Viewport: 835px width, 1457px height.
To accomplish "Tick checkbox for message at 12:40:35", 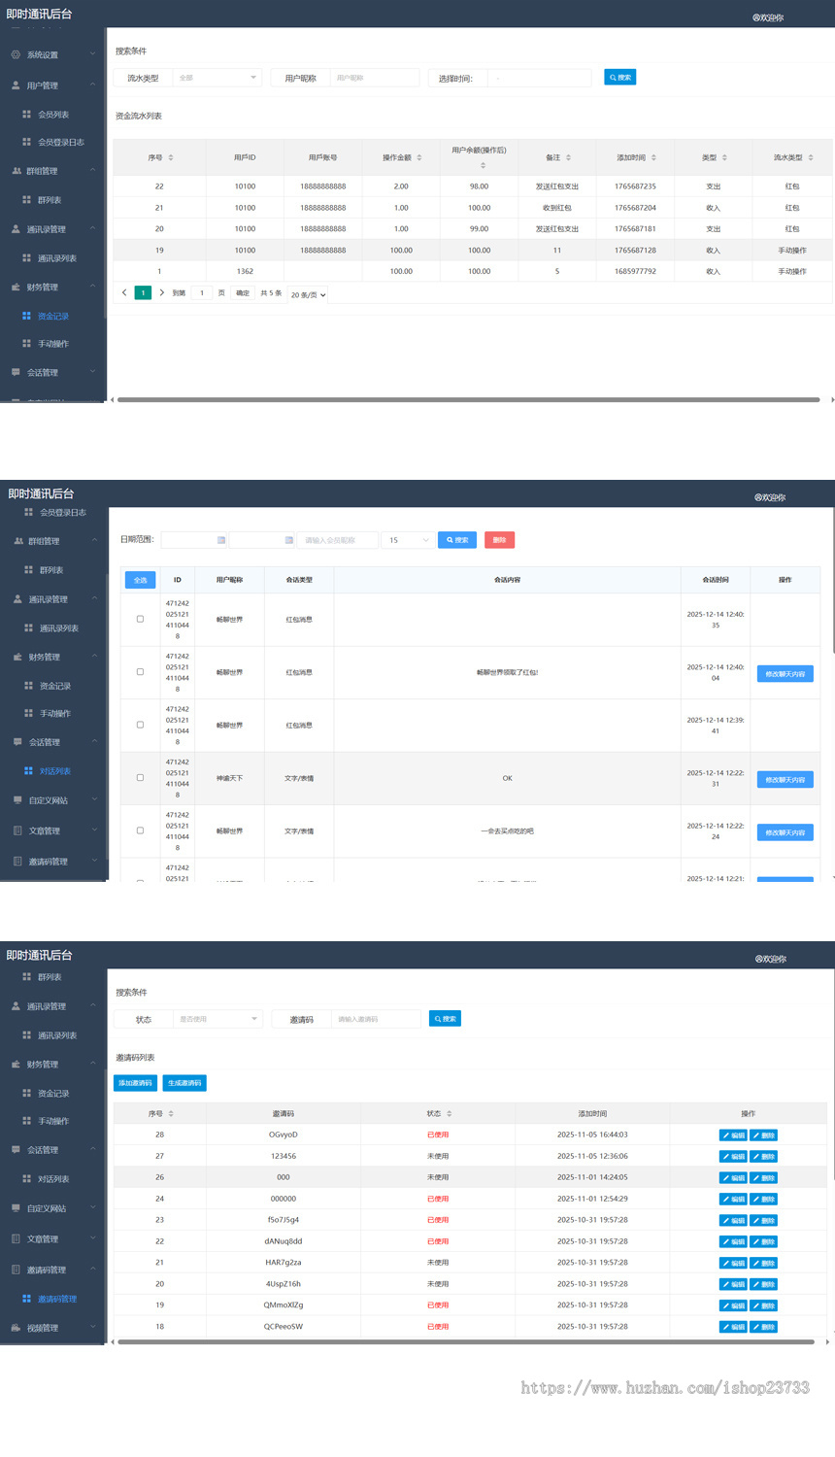I will coord(140,619).
